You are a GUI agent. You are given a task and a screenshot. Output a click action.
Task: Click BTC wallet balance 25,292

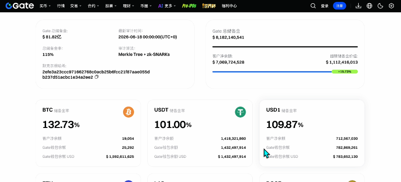click(128, 147)
